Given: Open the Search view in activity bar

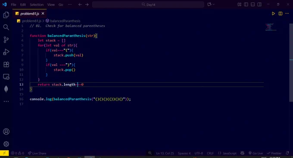Looking at the screenshot, I should coord(6,27).
